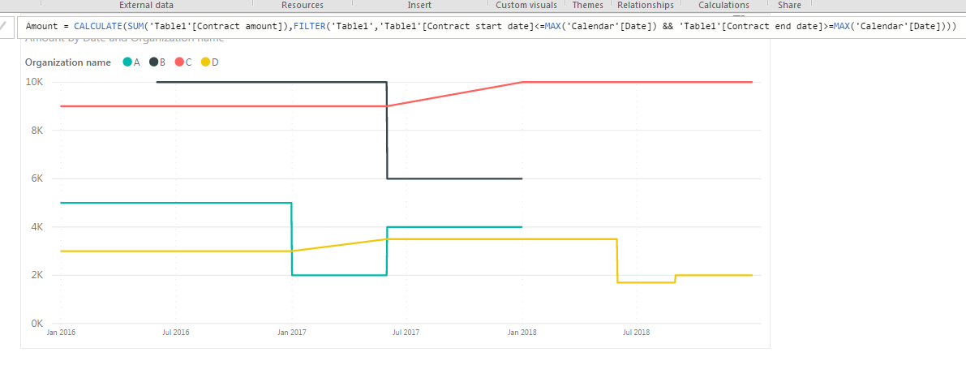Click the Custom visuals ribbon group label
The image size is (966, 378).
[x=526, y=5]
